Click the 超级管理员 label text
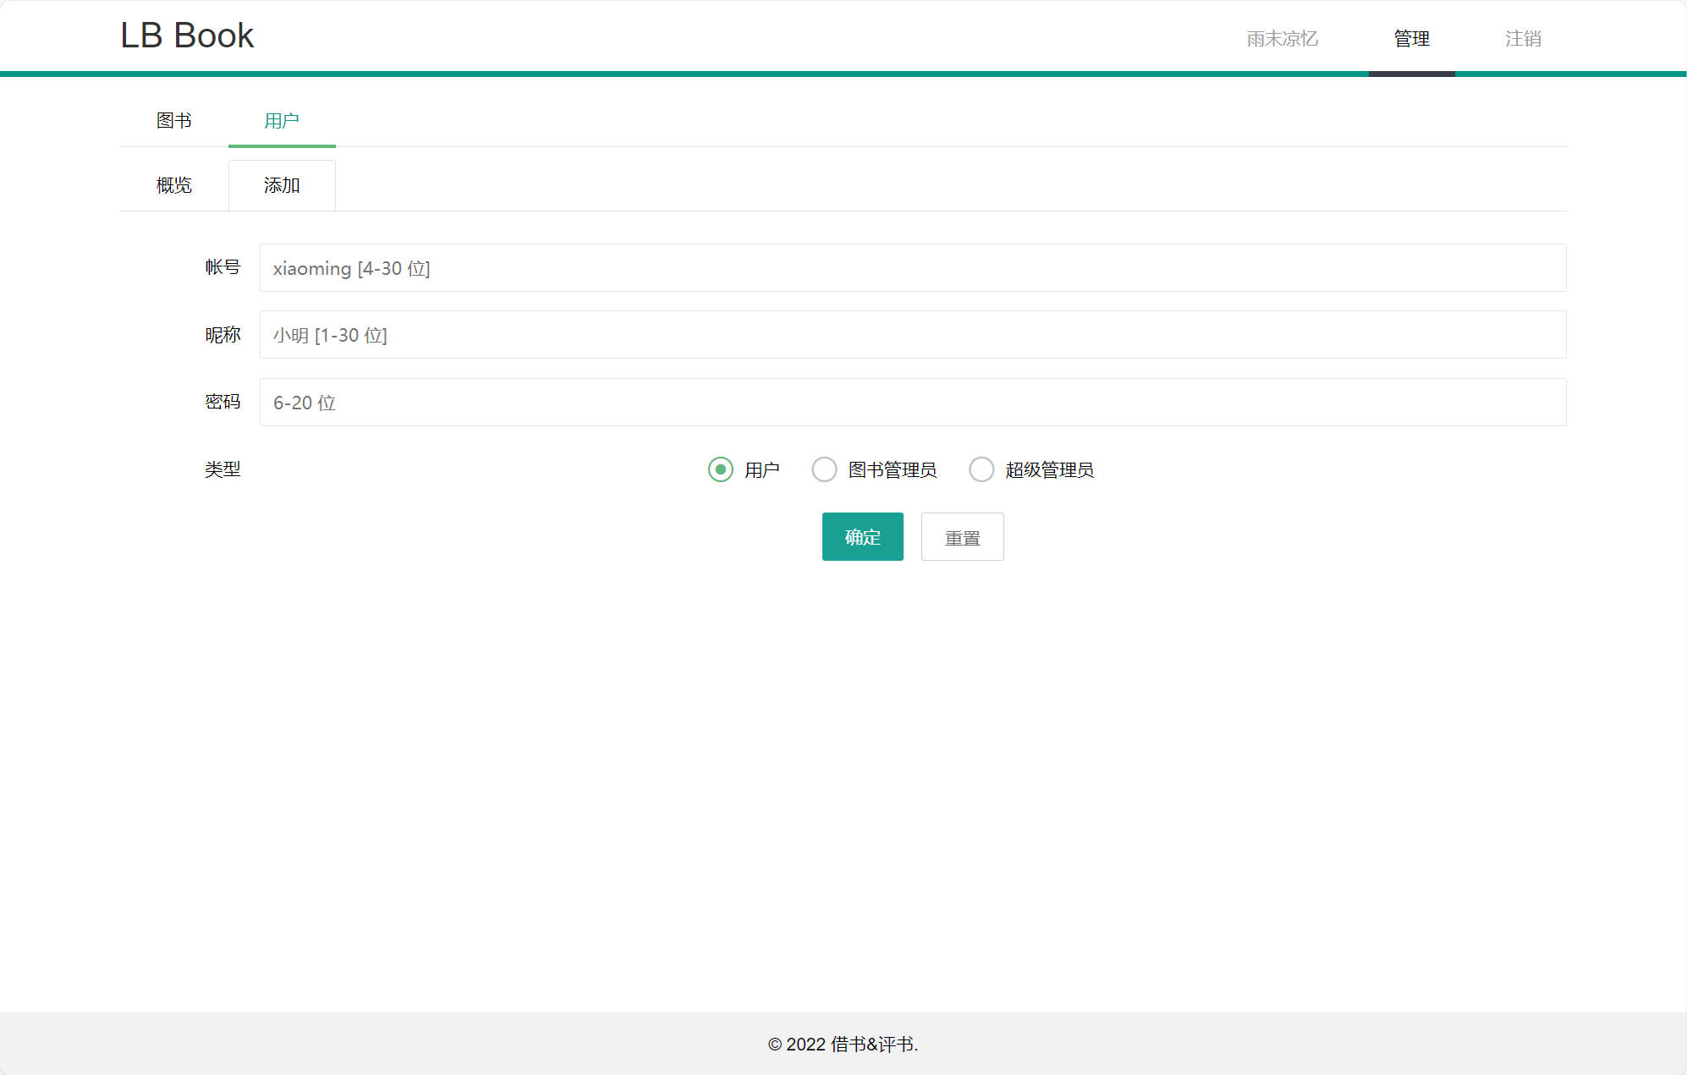This screenshot has height=1075, width=1687. point(1049,470)
